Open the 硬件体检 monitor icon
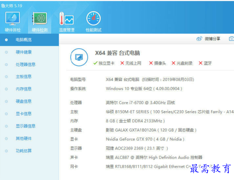Viewport: 234px width, 180px height. click(x=13, y=18)
